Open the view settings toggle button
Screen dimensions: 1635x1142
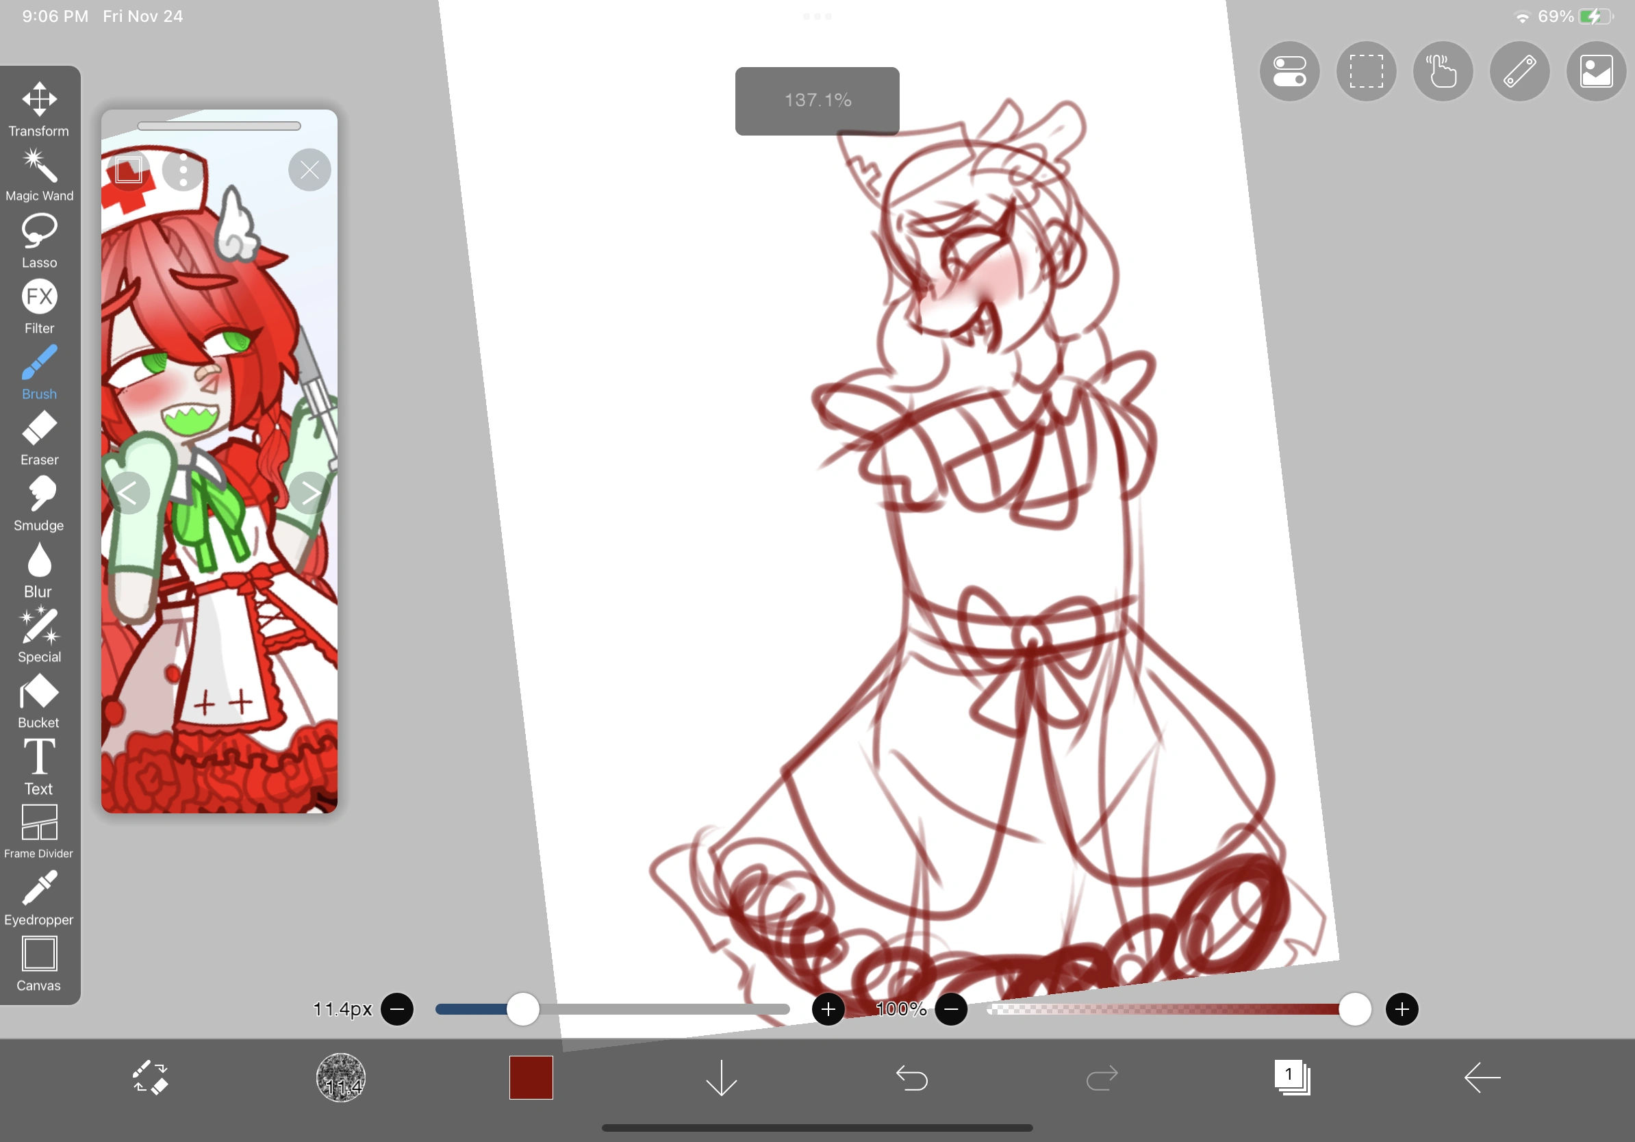coord(1290,71)
